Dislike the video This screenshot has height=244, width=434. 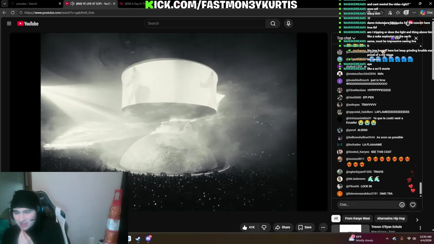point(264,227)
